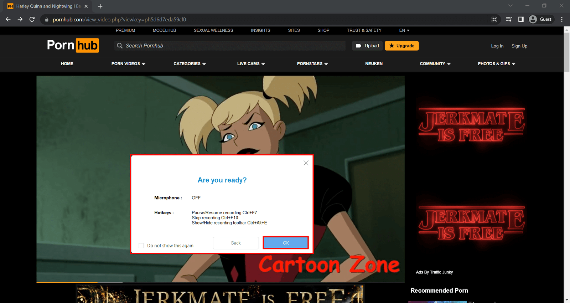
Task: Click the browser address bar URL
Action: 119,20
